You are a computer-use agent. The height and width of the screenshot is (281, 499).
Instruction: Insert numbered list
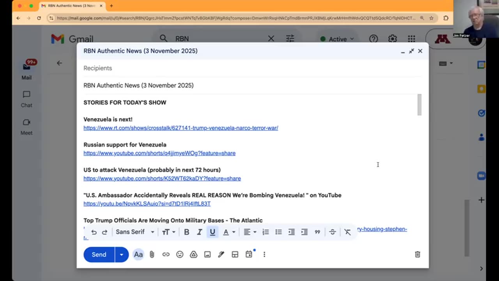pos(265,232)
